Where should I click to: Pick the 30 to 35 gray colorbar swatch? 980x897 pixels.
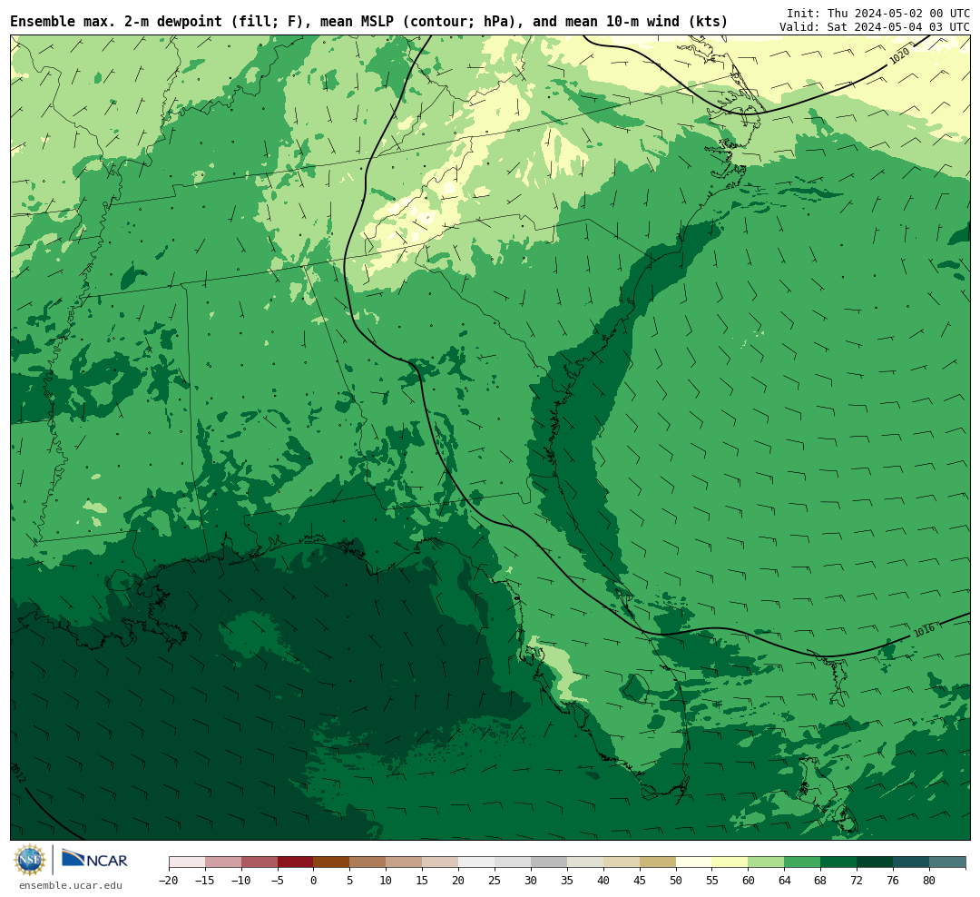(x=549, y=862)
